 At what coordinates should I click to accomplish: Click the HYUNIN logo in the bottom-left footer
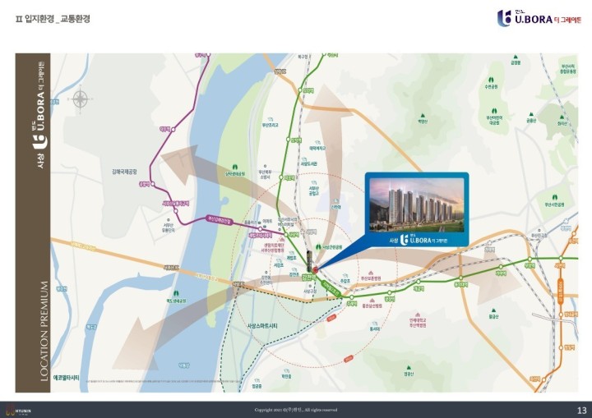pos(18,411)
